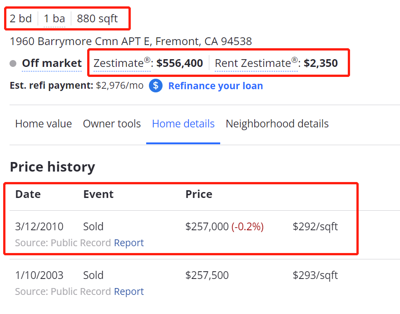Click the Price history heading
The height and width of the screenshot is (314, 400).
(x=52, y=167)
